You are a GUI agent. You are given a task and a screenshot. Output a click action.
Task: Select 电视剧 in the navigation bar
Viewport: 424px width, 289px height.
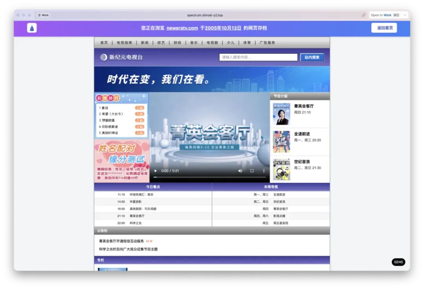tap(212, 43)
